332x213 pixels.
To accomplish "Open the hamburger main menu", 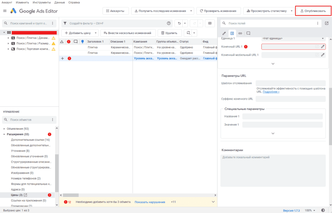I will click(x=5, y=11).
